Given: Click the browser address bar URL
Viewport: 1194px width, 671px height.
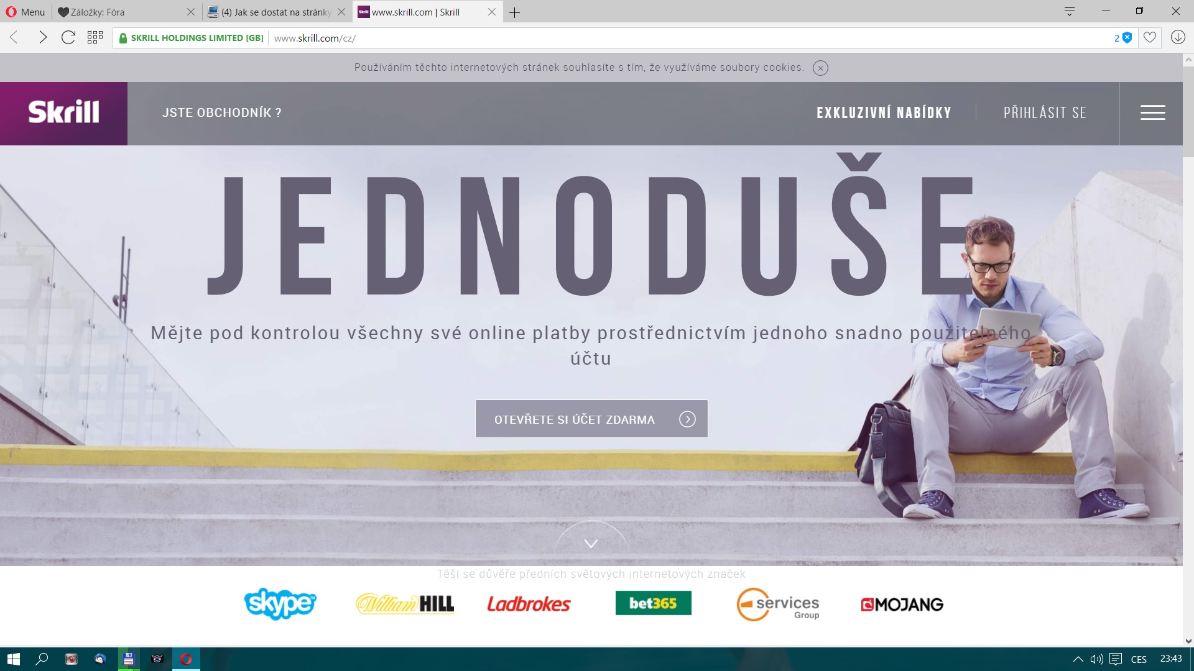Looking at the screenshot, I should tap(315, 38).
